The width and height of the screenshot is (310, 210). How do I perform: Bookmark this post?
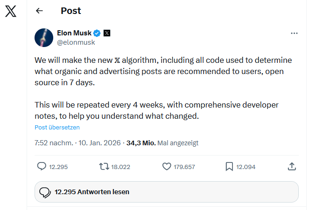229,166
